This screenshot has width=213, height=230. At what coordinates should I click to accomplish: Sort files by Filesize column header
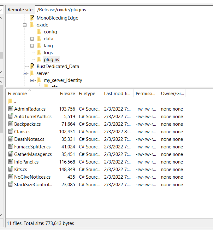(x=65, y=94)
